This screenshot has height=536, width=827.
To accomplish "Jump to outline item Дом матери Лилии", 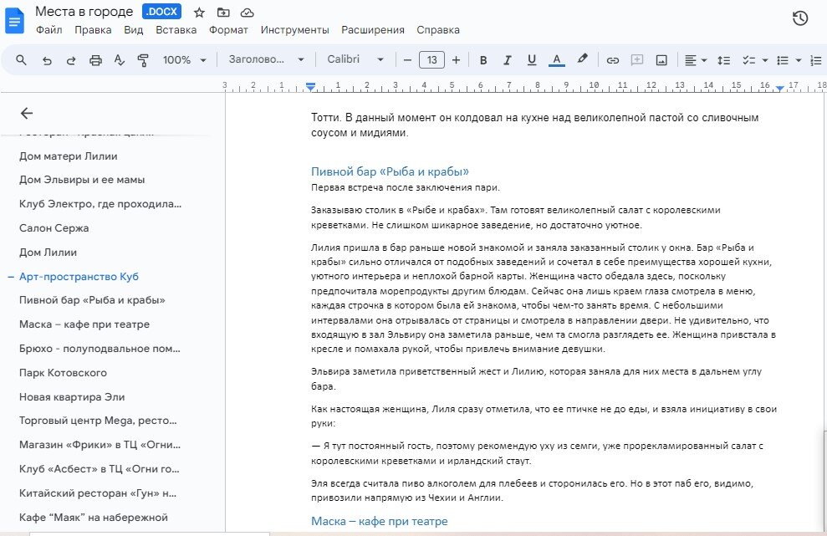I will (x=69, y=156).
